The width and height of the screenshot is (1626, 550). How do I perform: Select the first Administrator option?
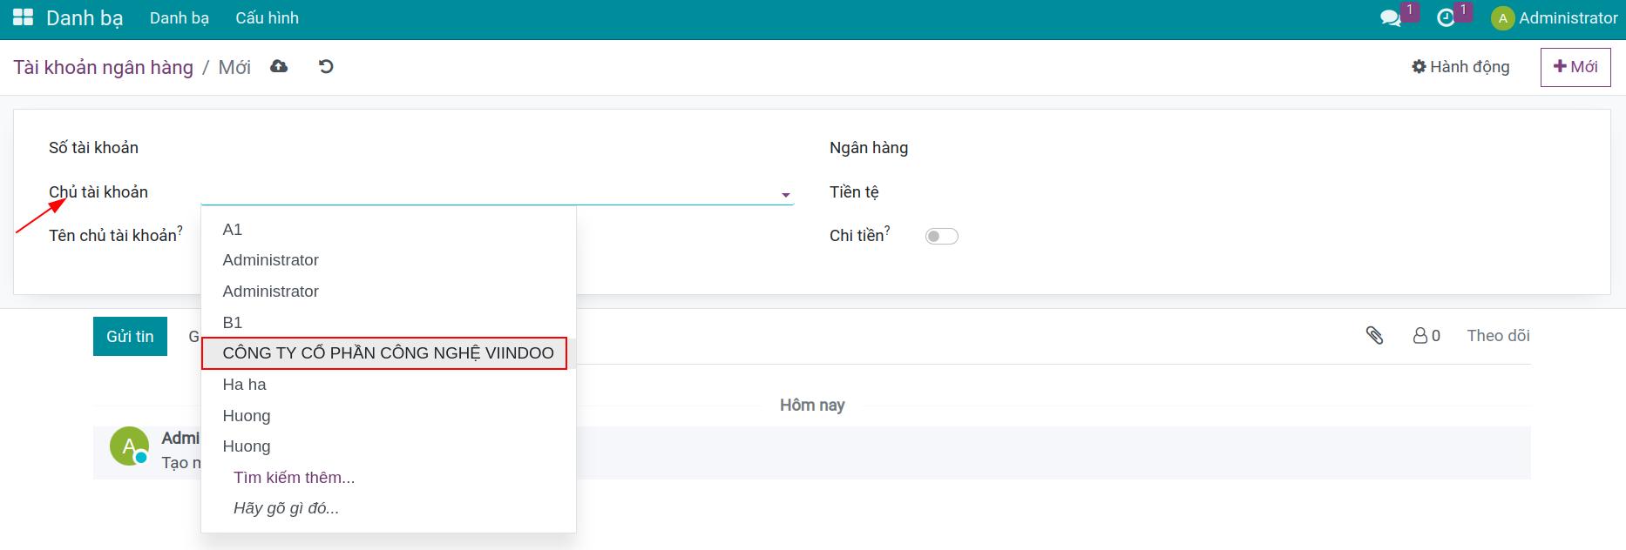pyautogui.click(x=389, y=260)
